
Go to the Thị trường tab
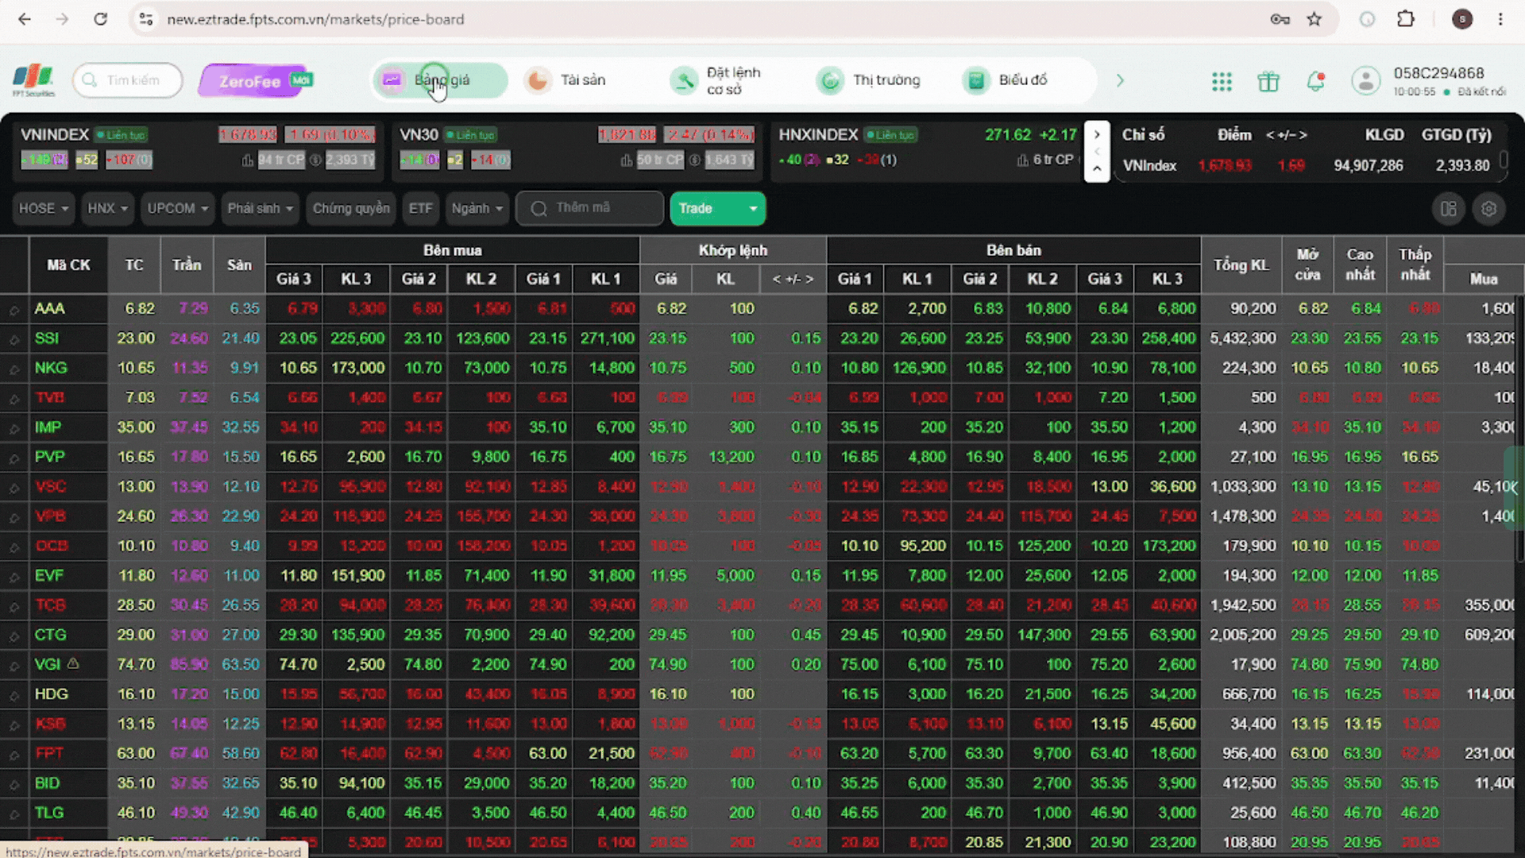tap(870, 80)
